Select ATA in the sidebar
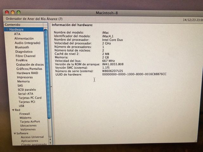The height and width of the screenshot is (152, 203). point(17,34)
